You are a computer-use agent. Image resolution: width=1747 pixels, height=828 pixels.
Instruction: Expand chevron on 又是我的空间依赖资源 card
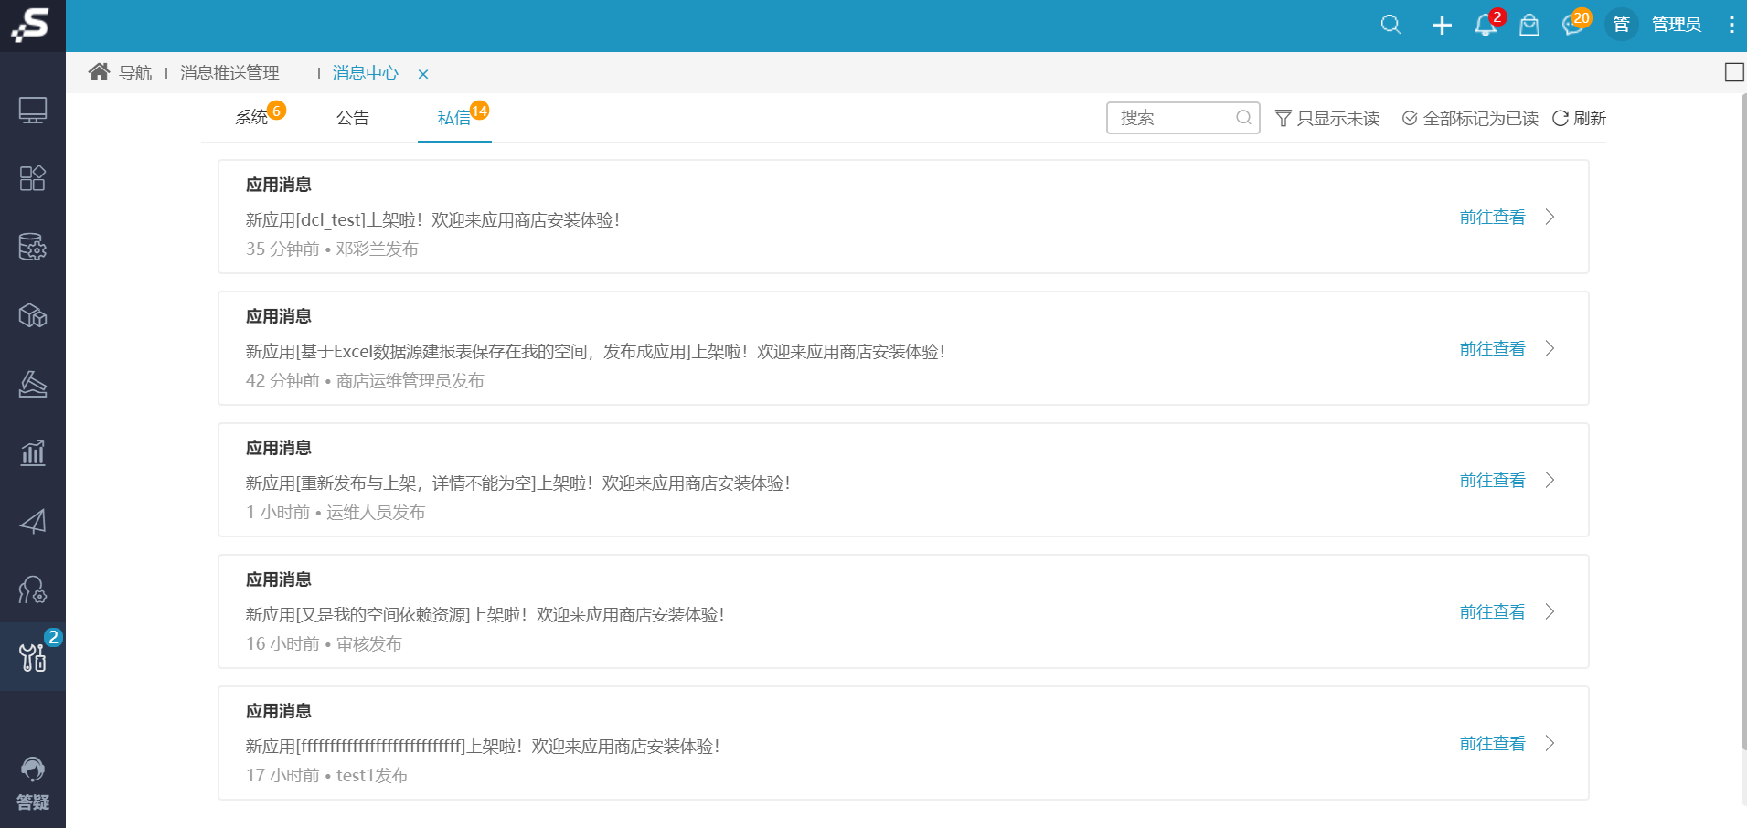[1550, 612]
